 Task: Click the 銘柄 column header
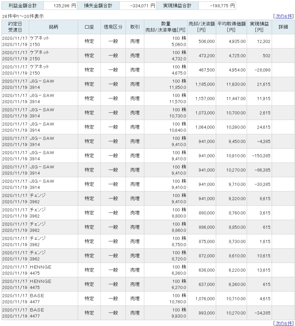coord(53,27)
